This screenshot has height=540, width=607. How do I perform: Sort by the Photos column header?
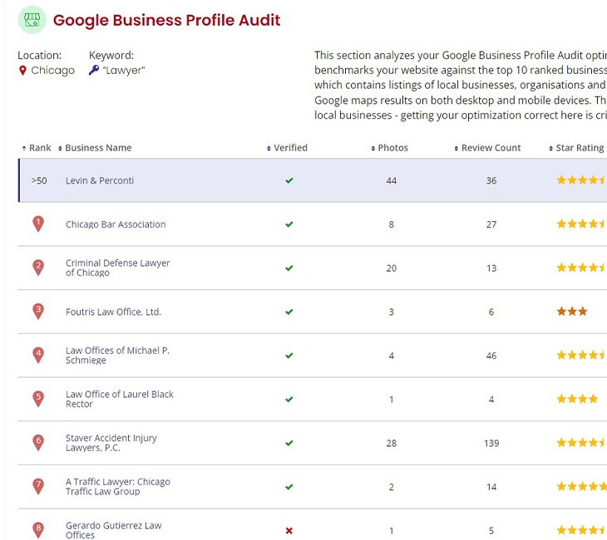coord(392,148)
